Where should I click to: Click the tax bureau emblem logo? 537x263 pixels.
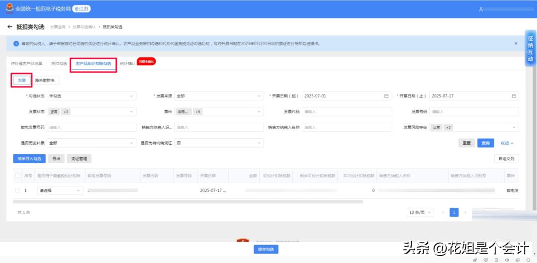[10, 9]
